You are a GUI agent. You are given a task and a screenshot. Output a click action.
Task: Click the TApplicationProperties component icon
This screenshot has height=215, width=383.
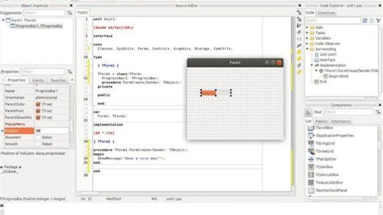[311, 136]
